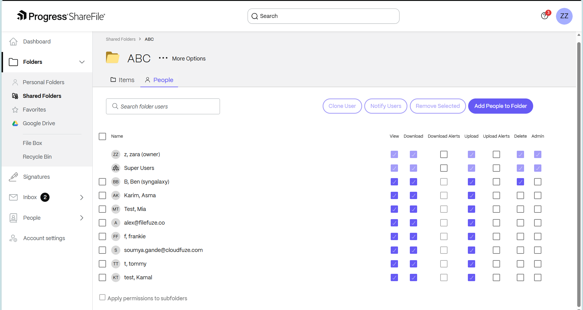
Task: Click Add People to Folder
Action: [x=500, y=106]
